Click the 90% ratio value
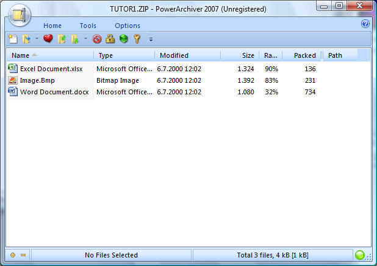377x266 pixels. pyautogui.click(x=271, y=69)
